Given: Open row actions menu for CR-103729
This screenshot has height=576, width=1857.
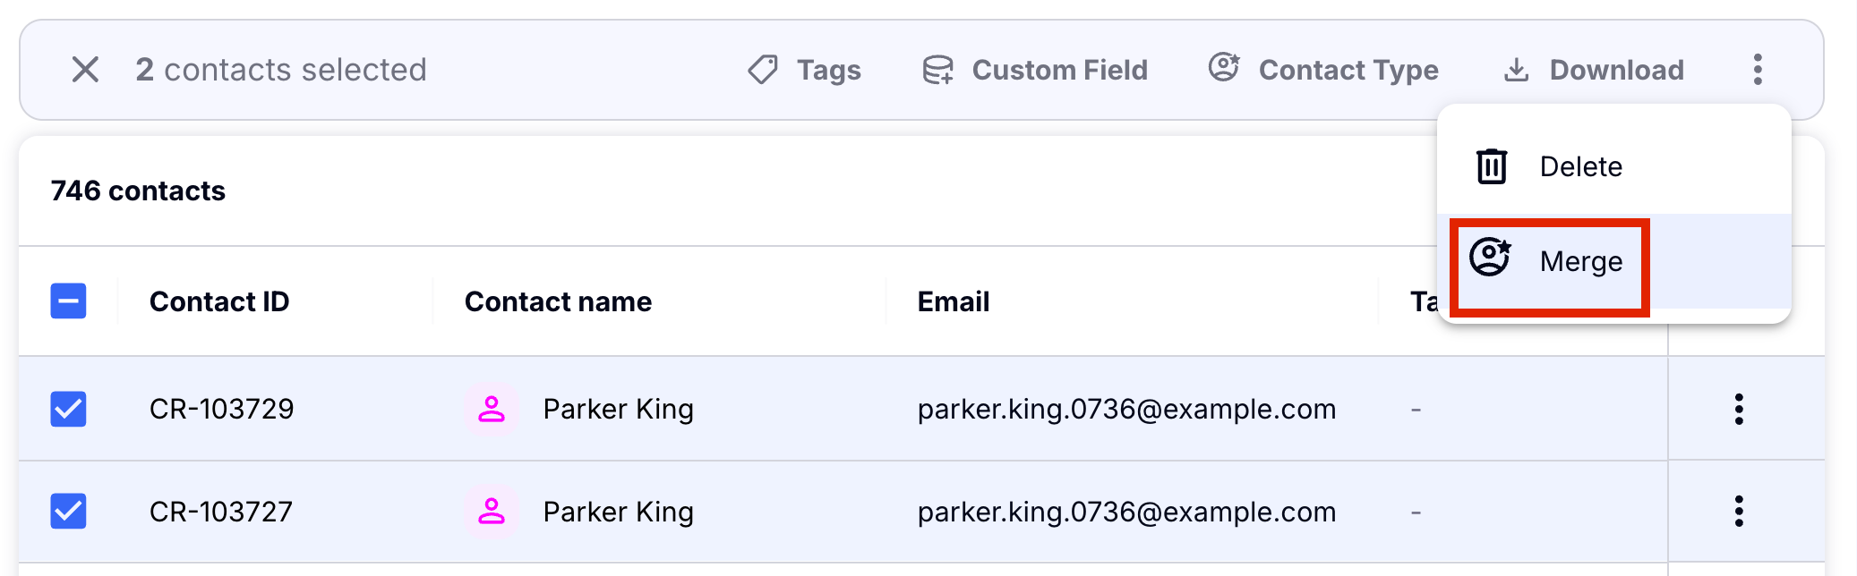Looking at the screenshot, I should (1739, 409).
